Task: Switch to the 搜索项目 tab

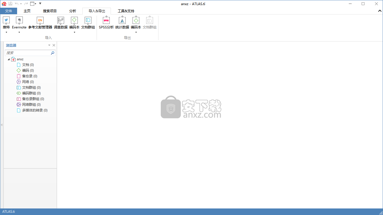Action: point(50,11)
